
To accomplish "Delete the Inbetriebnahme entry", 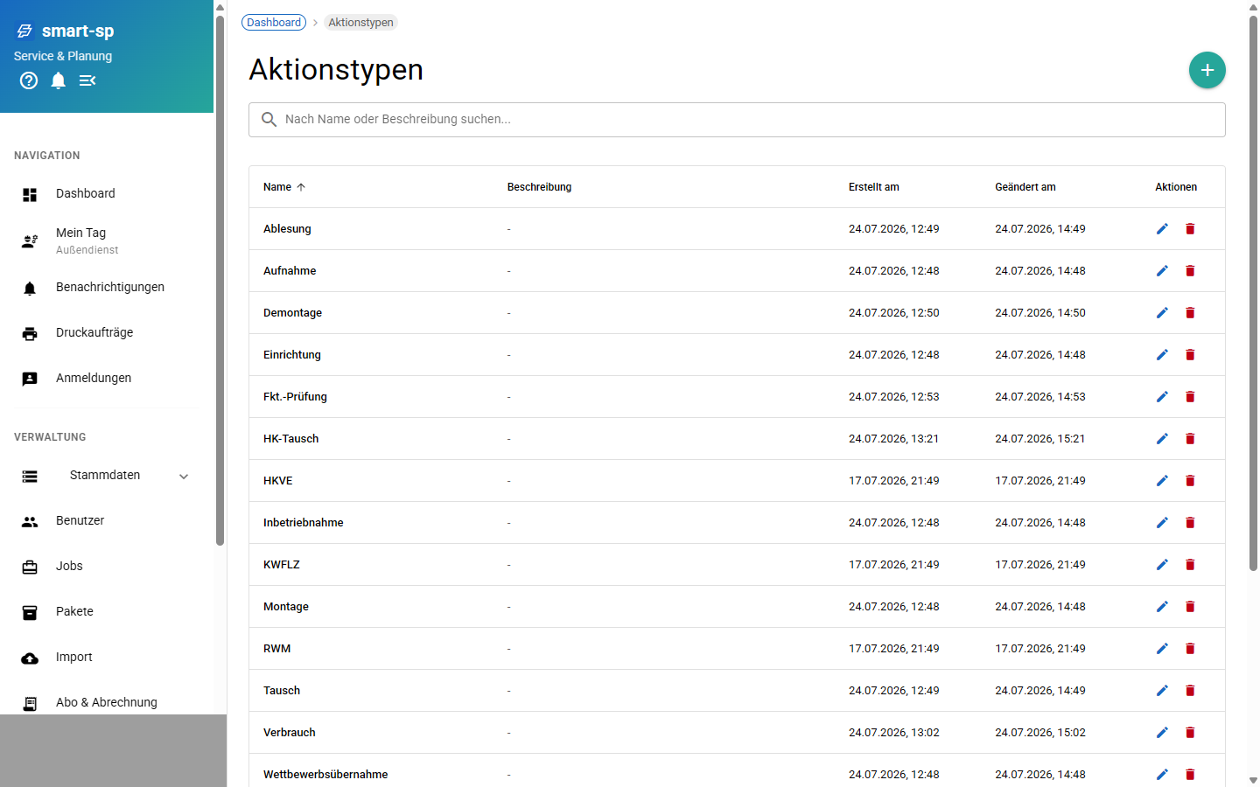I will click(1190, 523).
